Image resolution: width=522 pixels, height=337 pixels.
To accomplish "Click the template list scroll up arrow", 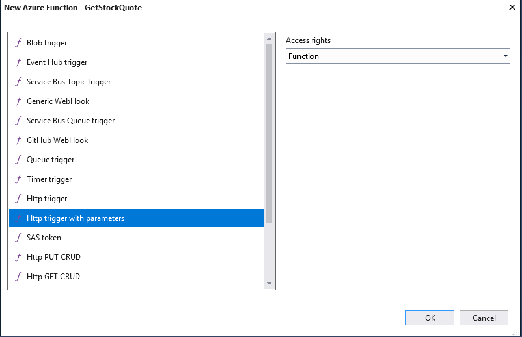I will 269,39.
